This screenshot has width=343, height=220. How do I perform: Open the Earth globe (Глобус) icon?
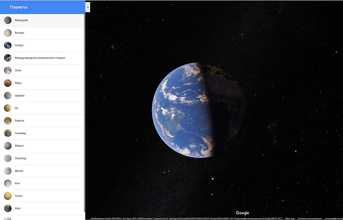tap(8, 45)
